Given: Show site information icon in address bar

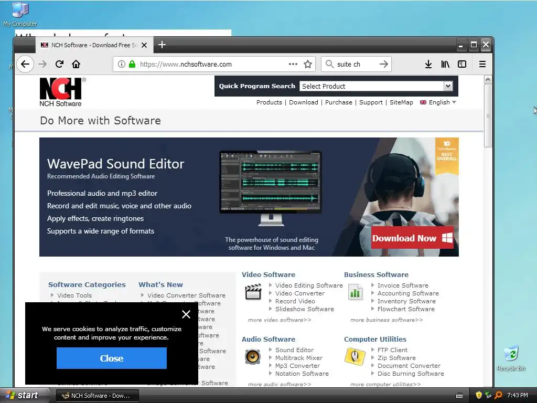Looking at the screenshot, I should 122,64.
